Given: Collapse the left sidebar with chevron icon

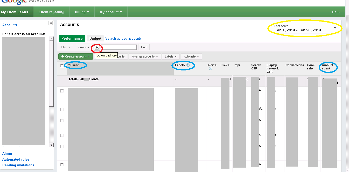Looking at the screenshot, I should point(51,23).
